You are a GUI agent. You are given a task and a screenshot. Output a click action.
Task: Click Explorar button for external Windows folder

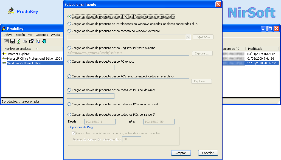[x=203, y=37]
